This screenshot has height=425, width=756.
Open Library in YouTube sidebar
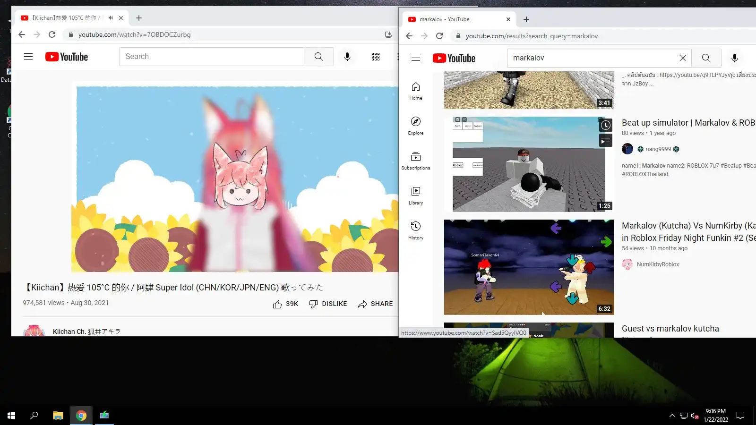pos(416,196)
